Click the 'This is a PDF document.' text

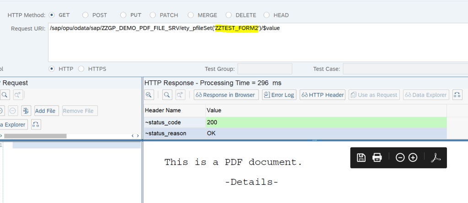pyautogui.click(x=233, y=162)
